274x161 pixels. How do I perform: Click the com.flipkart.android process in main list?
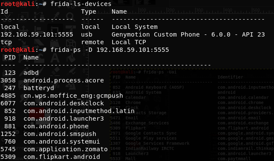tap(62, 157)
